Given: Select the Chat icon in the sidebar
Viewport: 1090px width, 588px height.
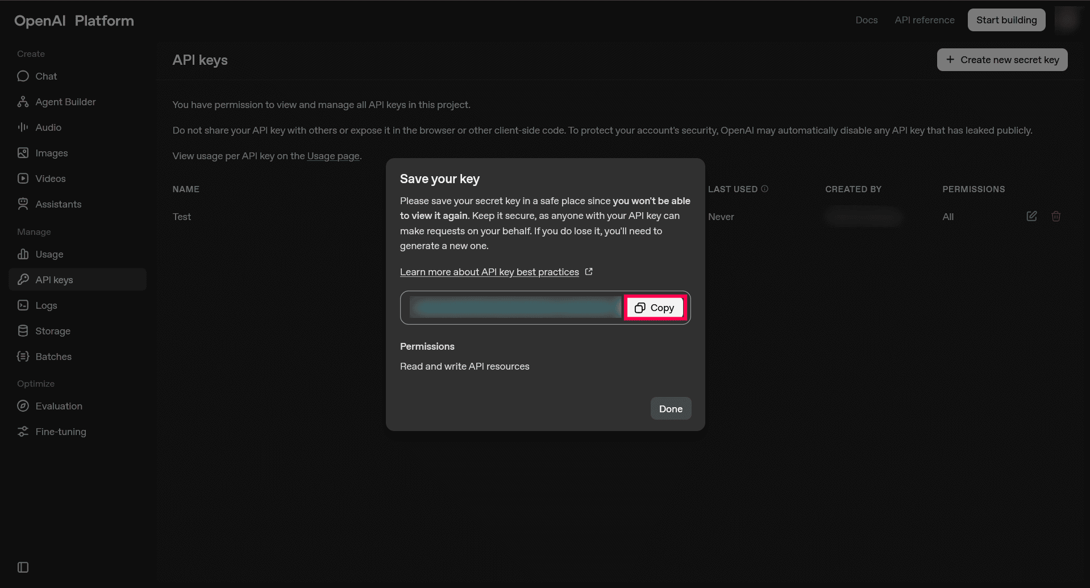Looking at the screenshot, I should click(x=23, y=76).
